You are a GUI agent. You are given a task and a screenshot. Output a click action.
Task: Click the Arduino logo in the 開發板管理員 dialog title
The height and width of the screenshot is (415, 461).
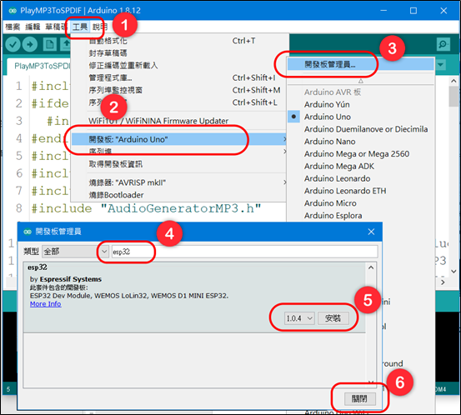(x=28, y=232)
